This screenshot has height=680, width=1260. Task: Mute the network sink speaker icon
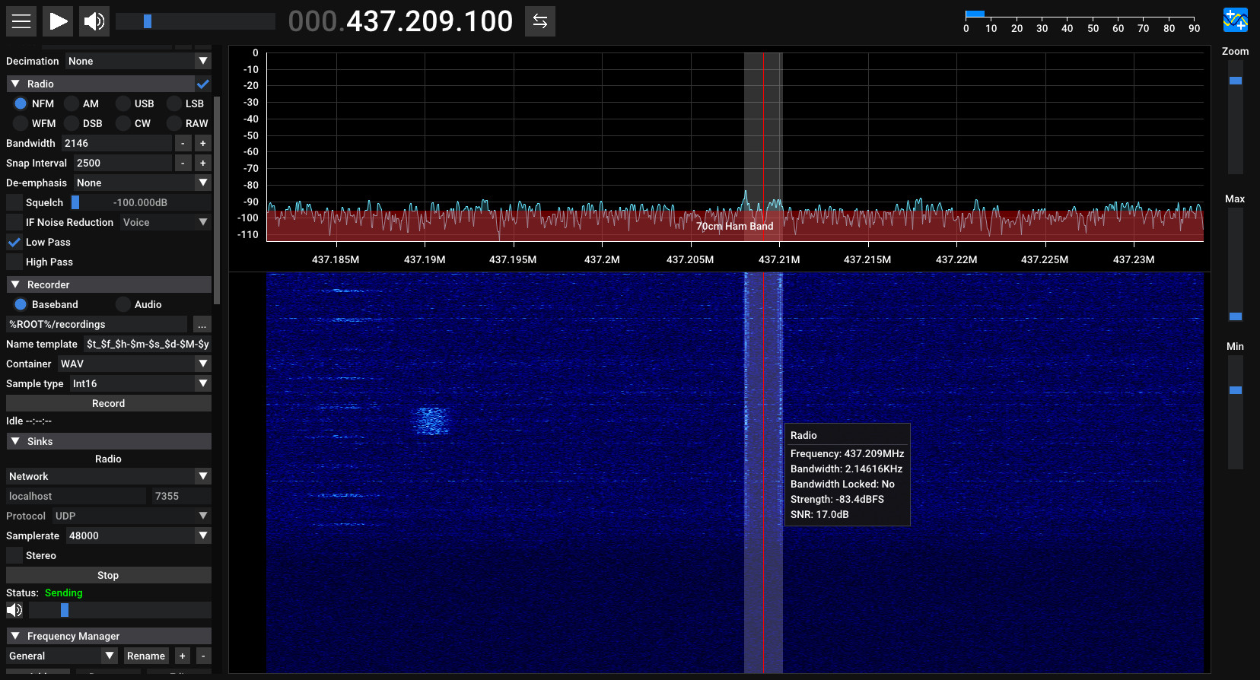pyautogui.click(x=14, y=610)
